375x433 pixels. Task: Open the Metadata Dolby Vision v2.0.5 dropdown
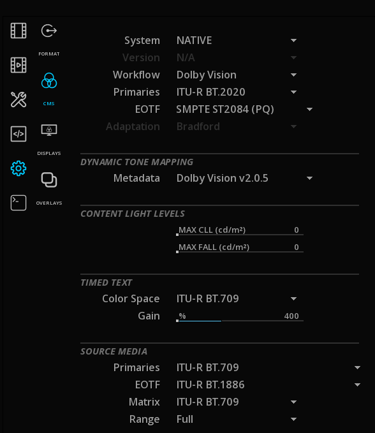click(x=244, y=178)
